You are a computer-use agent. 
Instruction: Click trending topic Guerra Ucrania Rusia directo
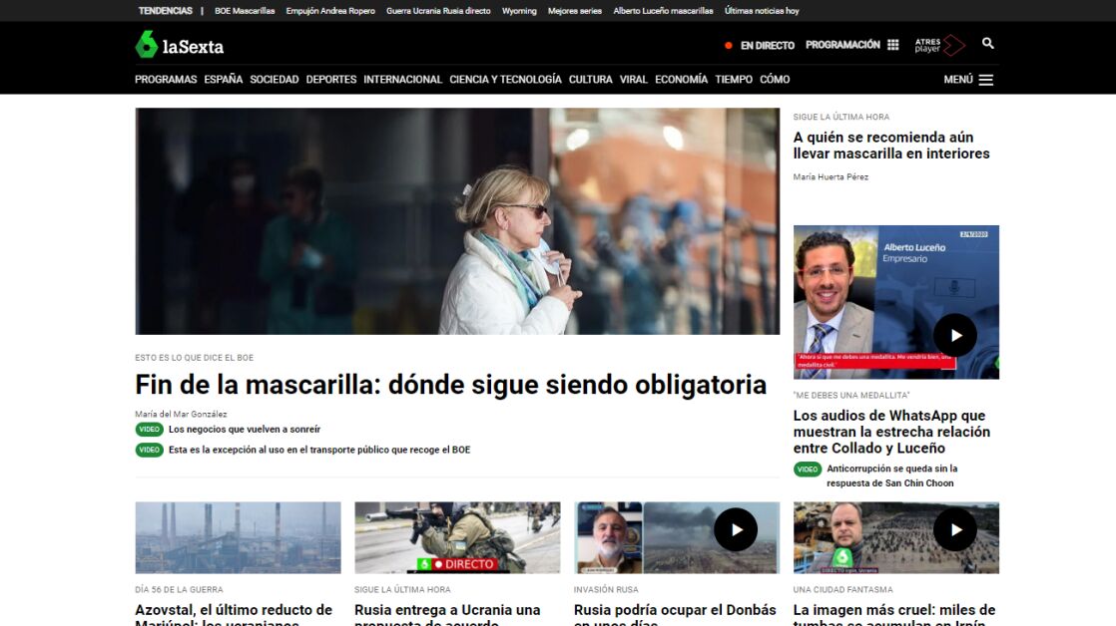coord(438,11)
